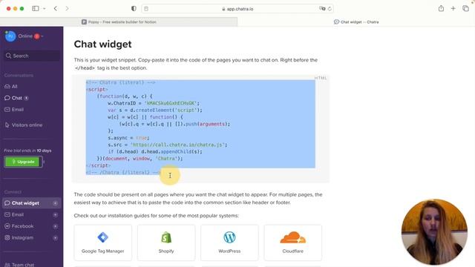Click the plus icon beside Chat widget
The width and height of the screenshot is (475, 267).
pos(55,203)
